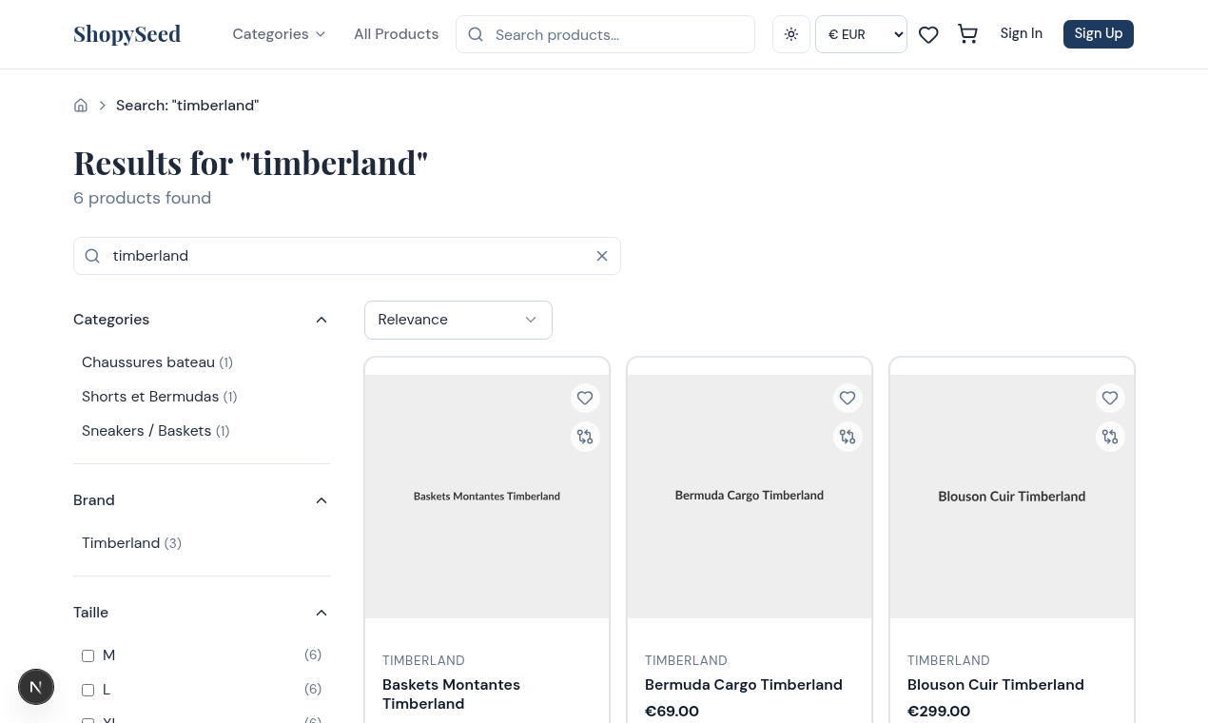
Task: Open Blouson Cuir Timberland title link
Action: (996, 685)
